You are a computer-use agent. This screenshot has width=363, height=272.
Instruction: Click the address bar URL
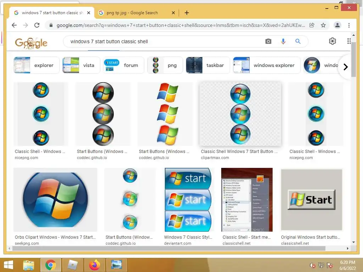tap(181, 25)
